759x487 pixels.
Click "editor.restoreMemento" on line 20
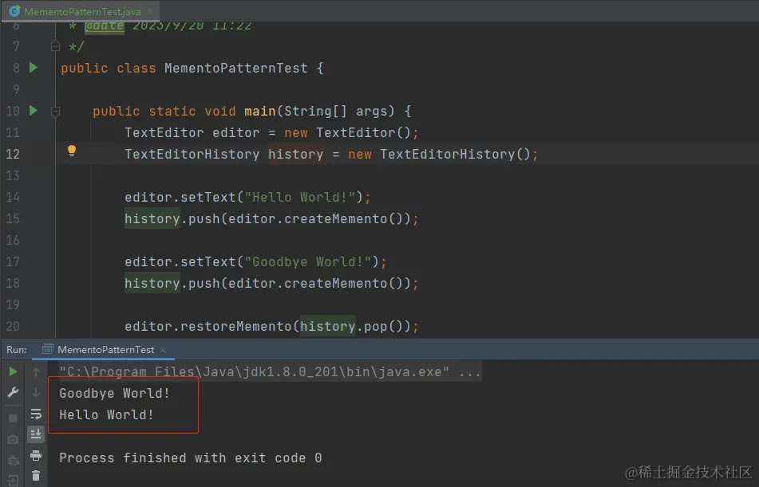coord(208,327)
